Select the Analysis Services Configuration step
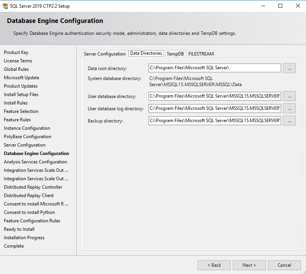 [35, 162]
